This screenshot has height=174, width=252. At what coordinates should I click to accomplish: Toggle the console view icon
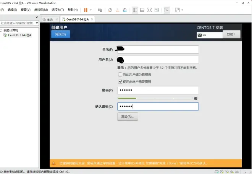coord(167,10)
